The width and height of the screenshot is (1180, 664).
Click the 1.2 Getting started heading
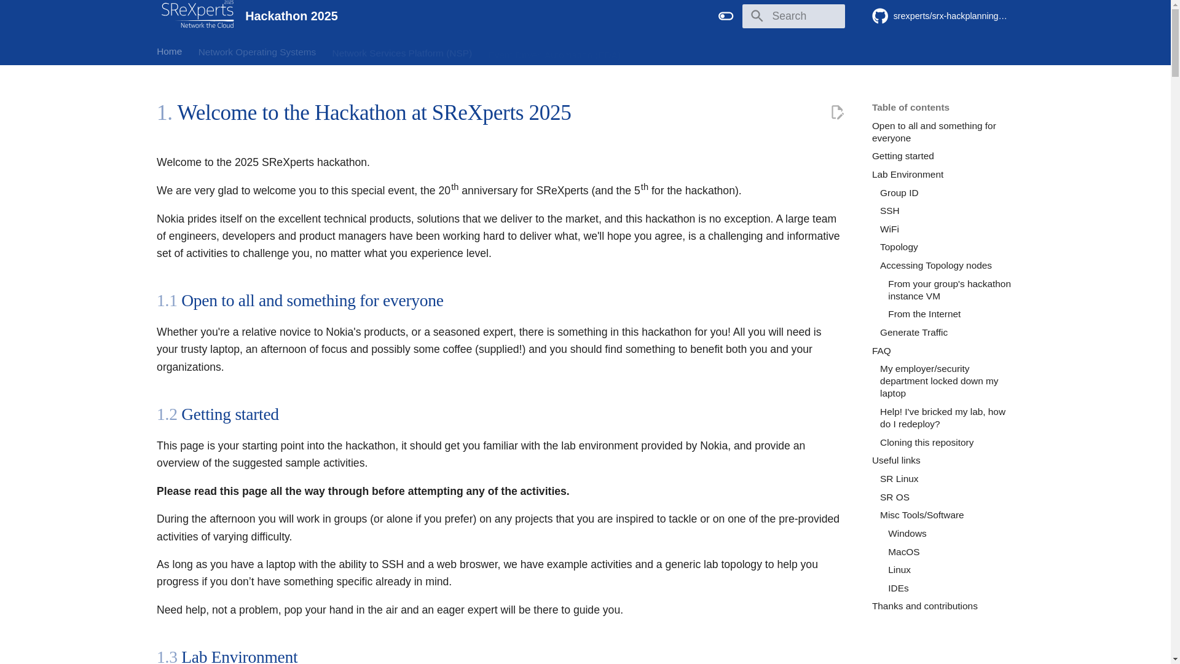[218, 414]
